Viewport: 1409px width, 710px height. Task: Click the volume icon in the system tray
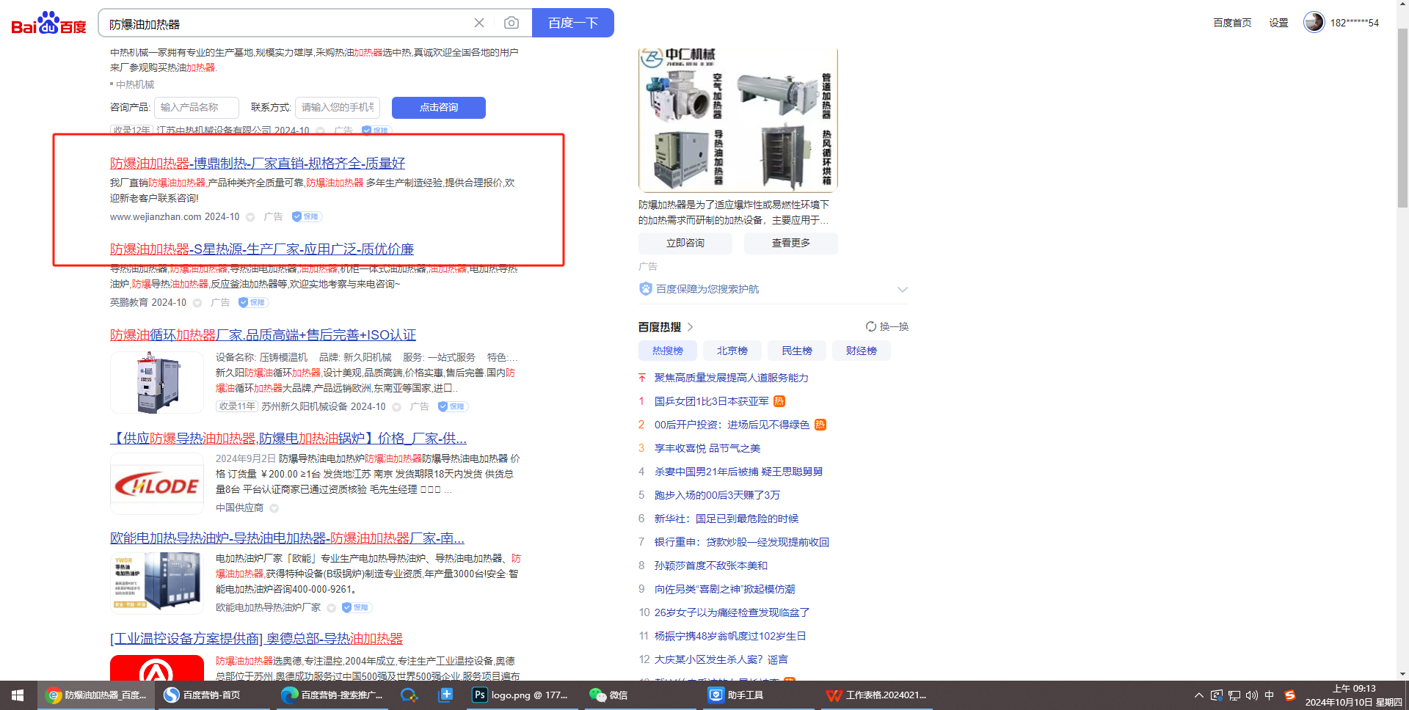coord(1252,695)
